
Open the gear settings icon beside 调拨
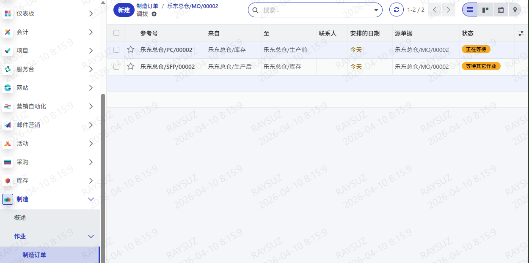click(154, 14)
